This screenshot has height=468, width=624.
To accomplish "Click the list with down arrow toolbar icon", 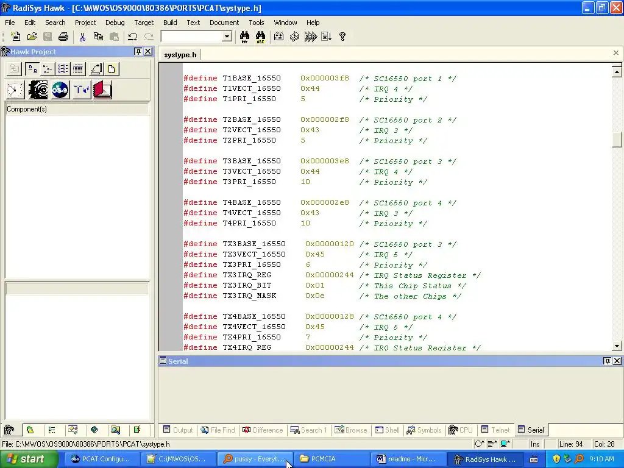I will tap(327, 37).
